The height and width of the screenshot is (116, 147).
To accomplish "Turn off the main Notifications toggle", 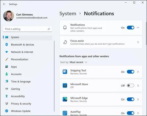I will (131, 28).
